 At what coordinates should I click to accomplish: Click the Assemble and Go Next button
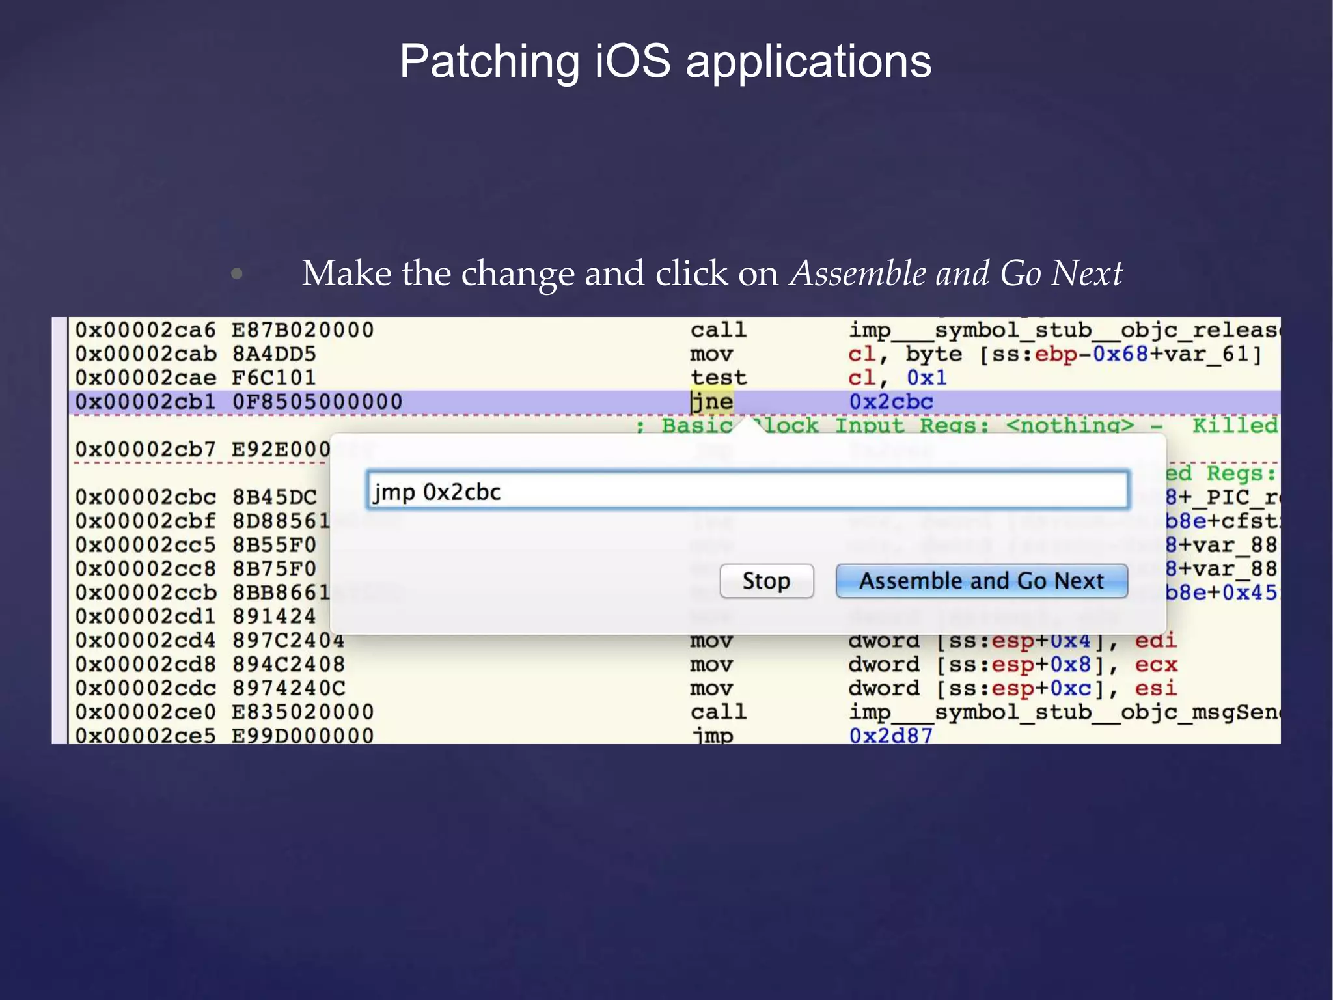[982, 581]
